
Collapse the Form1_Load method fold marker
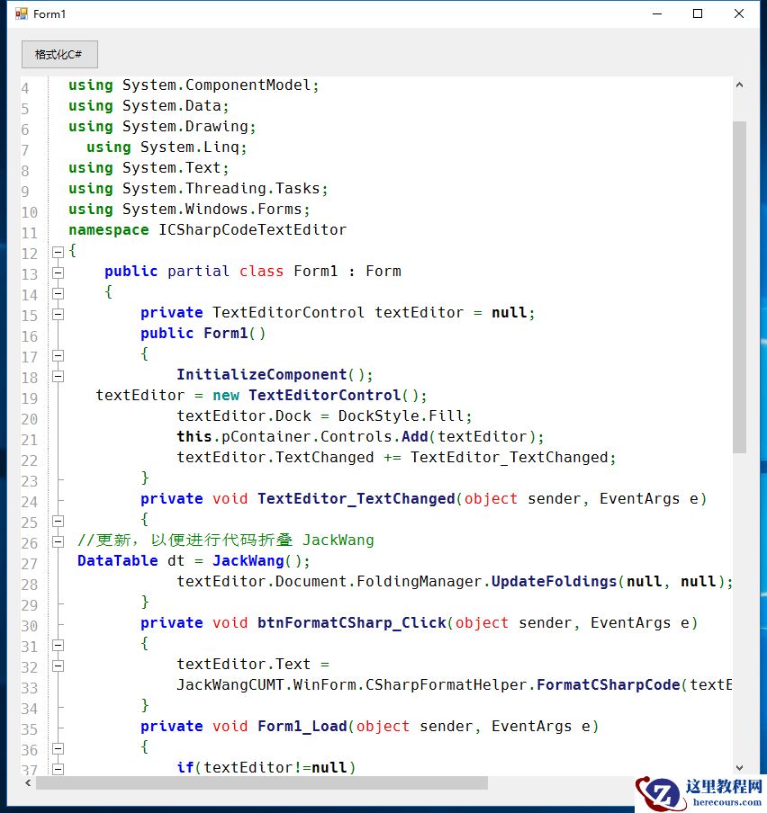point(56,748)
